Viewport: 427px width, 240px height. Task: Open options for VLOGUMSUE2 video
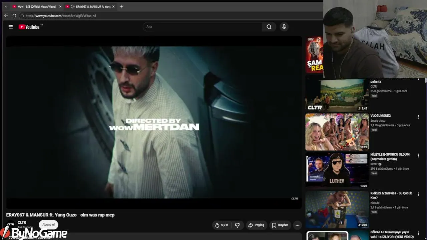click(x=418, y=117)
